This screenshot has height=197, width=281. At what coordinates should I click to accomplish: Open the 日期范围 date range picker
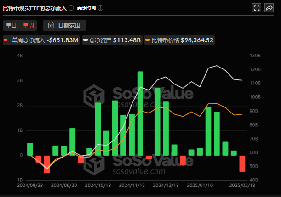pyautogui.click(x=64, y=25)
